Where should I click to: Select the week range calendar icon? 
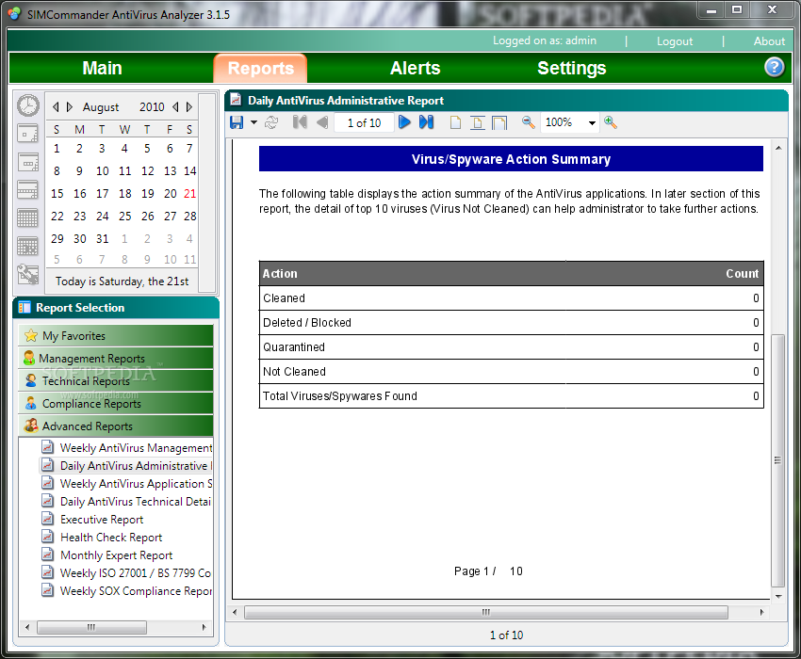click(x=27, y=189)
